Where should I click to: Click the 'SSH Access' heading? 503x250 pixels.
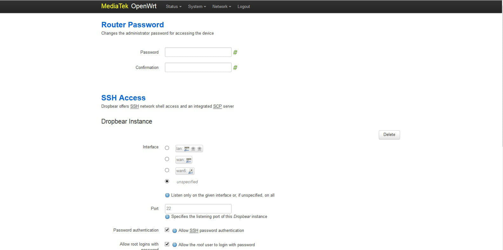(x=123, y=98)
